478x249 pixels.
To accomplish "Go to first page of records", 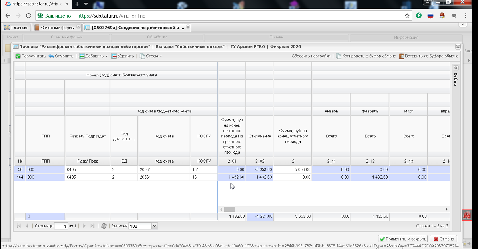I will [x=19, y=226].
